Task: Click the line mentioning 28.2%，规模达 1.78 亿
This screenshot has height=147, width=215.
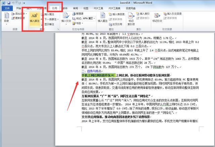Action: [x=128, y=38]
